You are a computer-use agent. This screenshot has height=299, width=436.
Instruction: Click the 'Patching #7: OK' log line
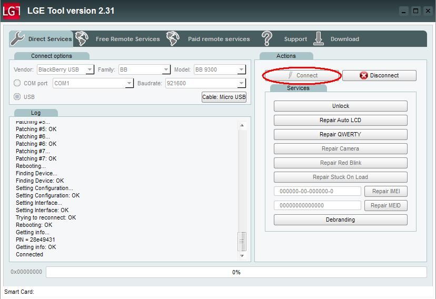36,158
